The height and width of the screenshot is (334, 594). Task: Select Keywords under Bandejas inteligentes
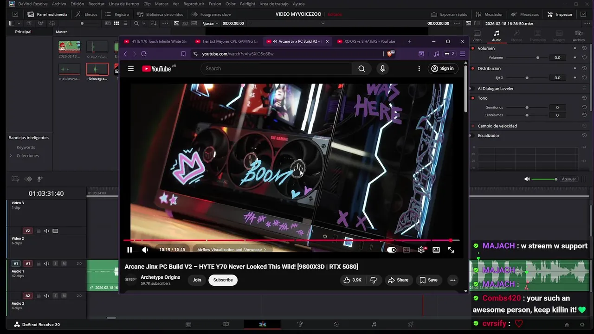click(26, 147)
